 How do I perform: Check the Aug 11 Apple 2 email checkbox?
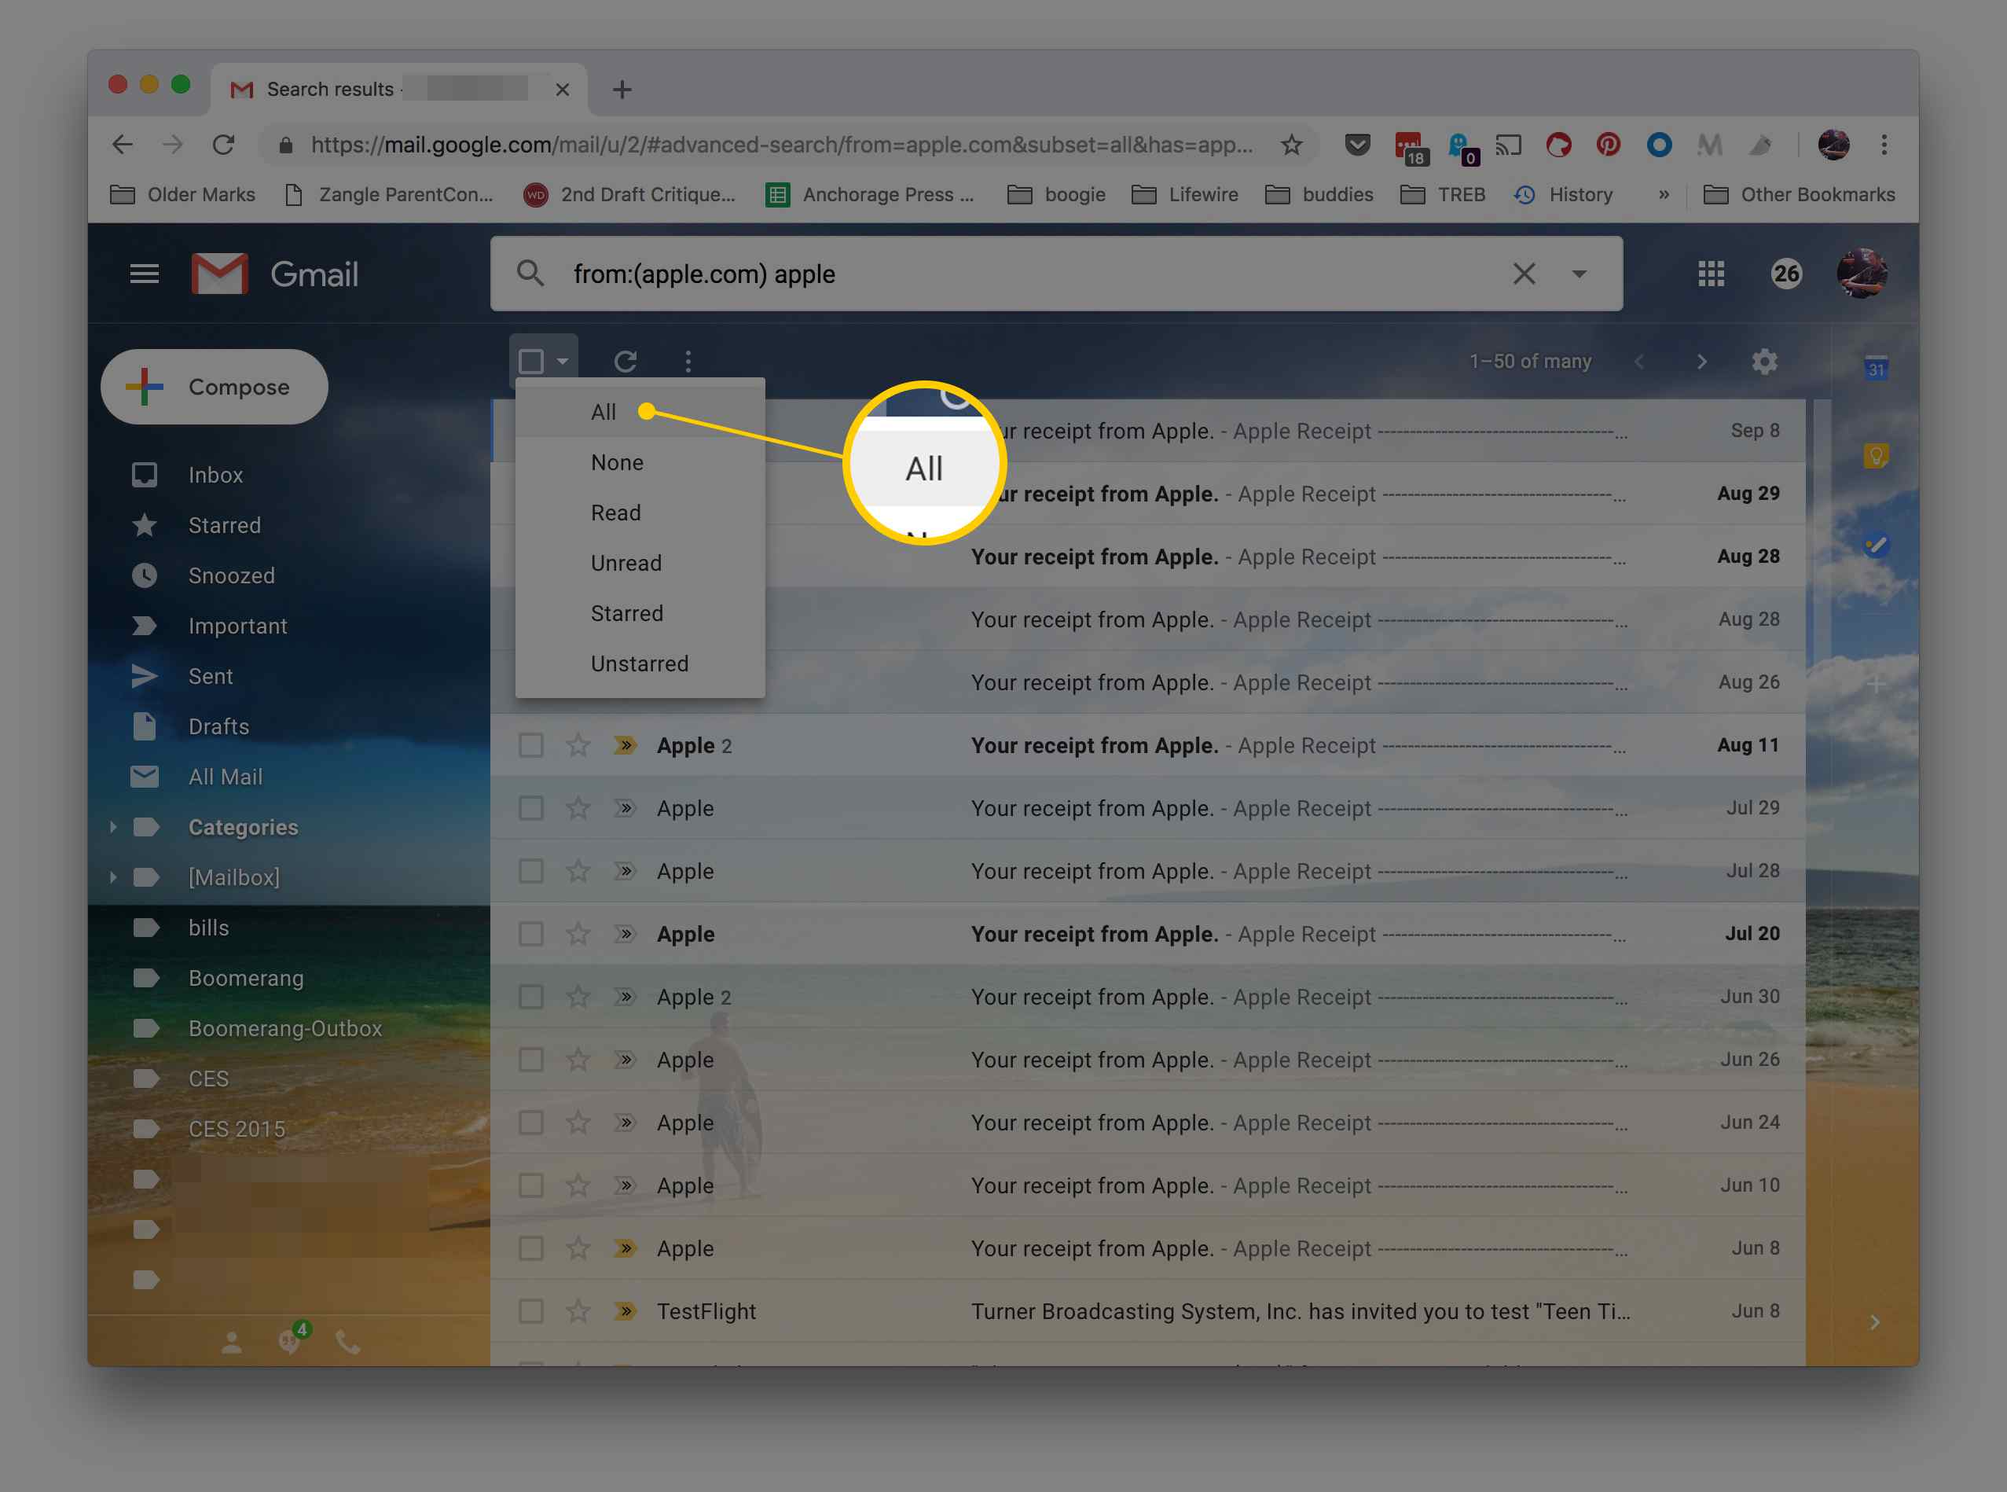(531, 745)
